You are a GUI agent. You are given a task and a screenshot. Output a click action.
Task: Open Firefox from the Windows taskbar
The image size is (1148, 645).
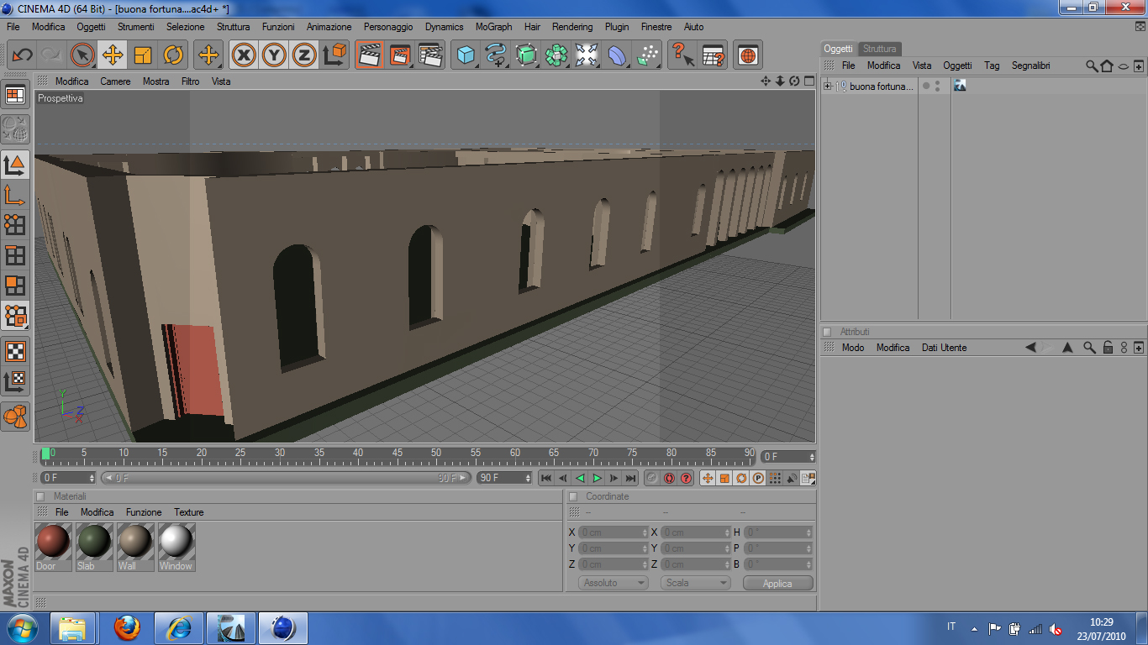[x=127, y=628]
